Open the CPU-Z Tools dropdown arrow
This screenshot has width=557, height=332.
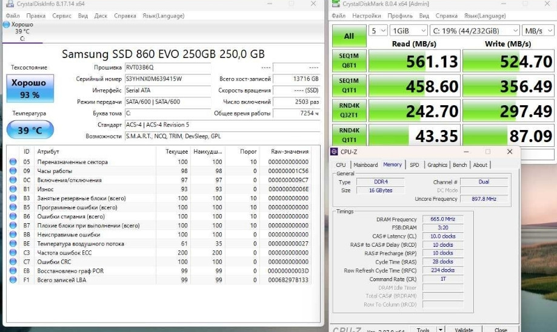point(441,330)
